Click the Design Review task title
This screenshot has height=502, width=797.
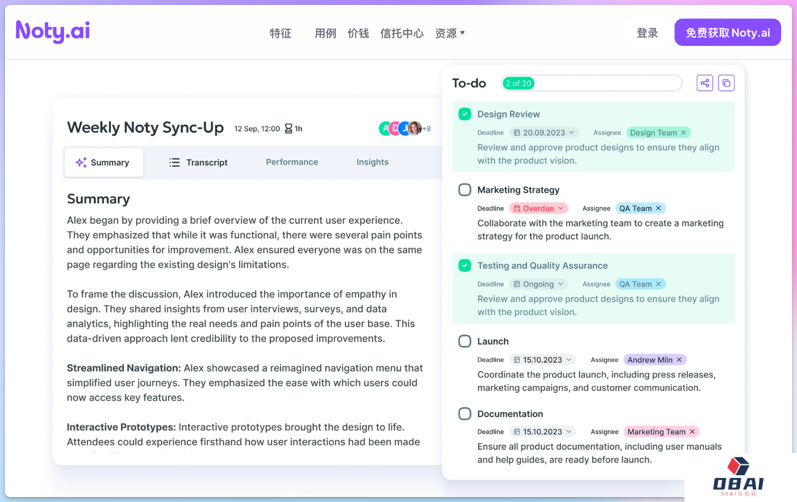(x=508, y=114)
